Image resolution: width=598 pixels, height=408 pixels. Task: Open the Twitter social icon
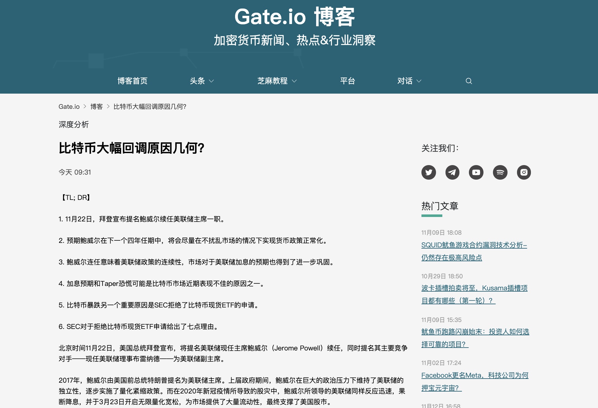(x=428, y=172)
